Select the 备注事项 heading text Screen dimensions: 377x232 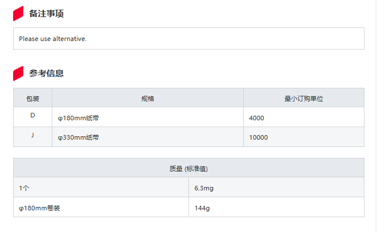pyautogui.click(x=46, y=14)
